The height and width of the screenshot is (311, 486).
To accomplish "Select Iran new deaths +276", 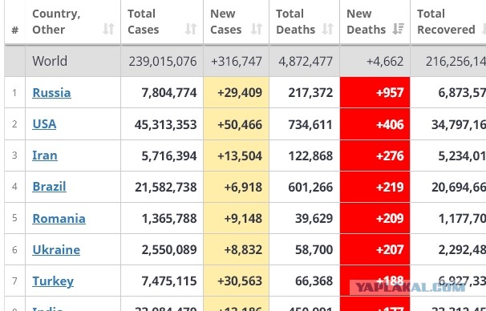I will click(x=390, y=155).
